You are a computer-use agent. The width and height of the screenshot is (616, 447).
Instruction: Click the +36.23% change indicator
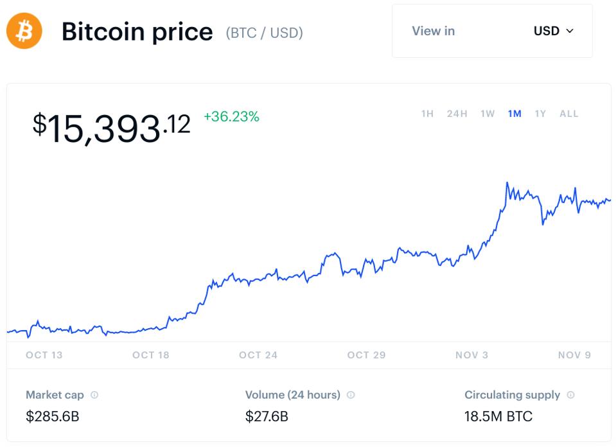click(x=231, y=117)
